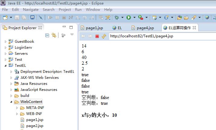Click the green Run button
Viewport: 216px width, 130px height.
click(129, 18)
